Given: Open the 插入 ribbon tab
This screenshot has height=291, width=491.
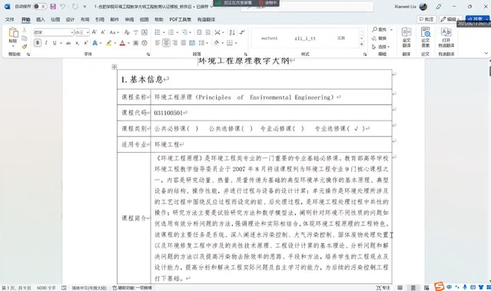Looking at the screenshot, I should (x=41, y=19).
